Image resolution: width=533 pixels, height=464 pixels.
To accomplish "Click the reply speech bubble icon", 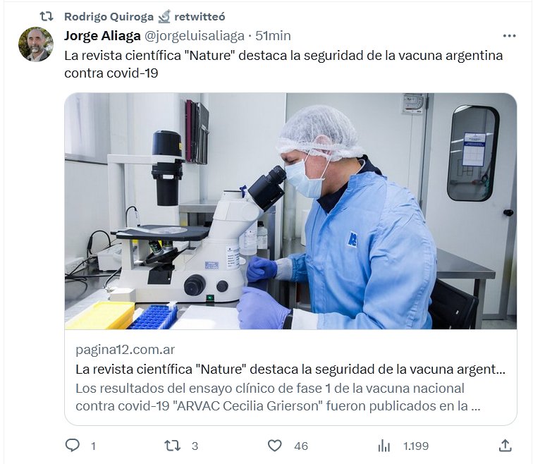I will 72,445.
